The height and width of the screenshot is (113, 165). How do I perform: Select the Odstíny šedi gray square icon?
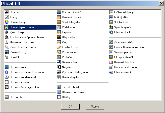(6, 97)
